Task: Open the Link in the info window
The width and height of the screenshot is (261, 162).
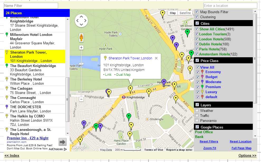Action: pos(108,74)
